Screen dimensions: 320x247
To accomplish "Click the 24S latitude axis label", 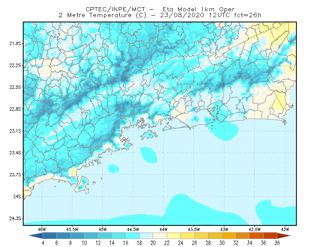I will [17, 196].
